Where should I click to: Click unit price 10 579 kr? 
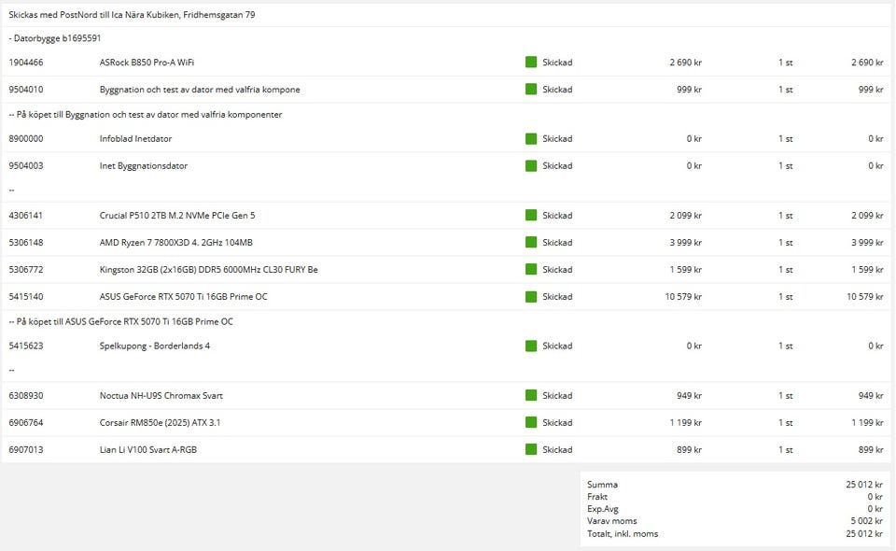683,297
